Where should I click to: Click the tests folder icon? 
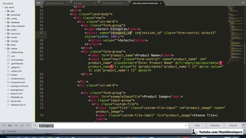click(x=8, y=45)
